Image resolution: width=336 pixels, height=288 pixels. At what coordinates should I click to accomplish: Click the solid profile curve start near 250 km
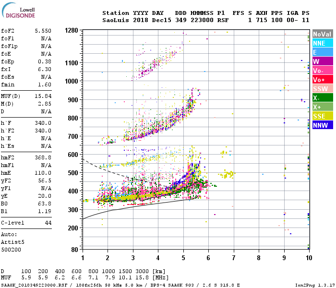click(x=84, y=218)
